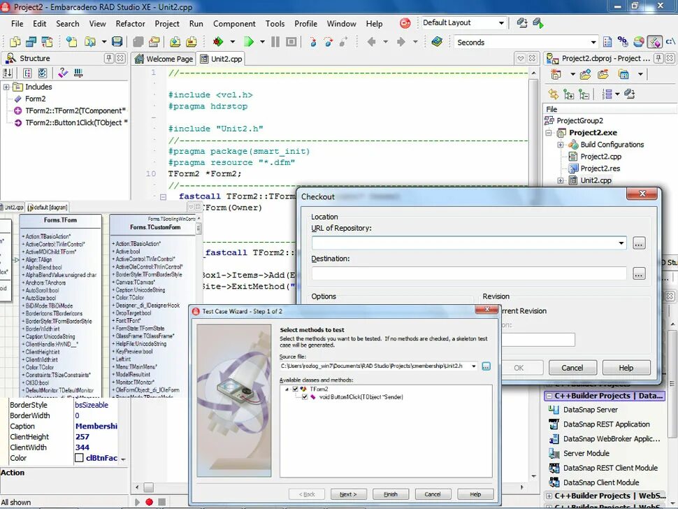Viewport: 678px width, 509px height.
Task: Toggle the TForm2 checkbox in Test Case Wizard
Action: 296,389
